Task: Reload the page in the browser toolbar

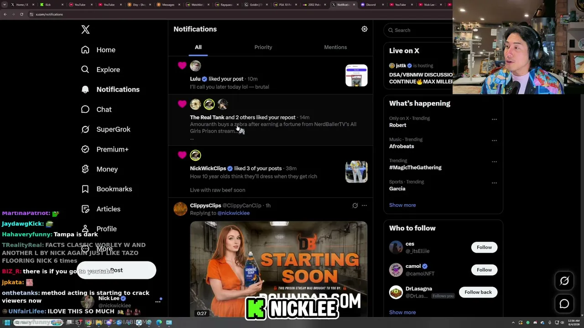Action: 21,14
